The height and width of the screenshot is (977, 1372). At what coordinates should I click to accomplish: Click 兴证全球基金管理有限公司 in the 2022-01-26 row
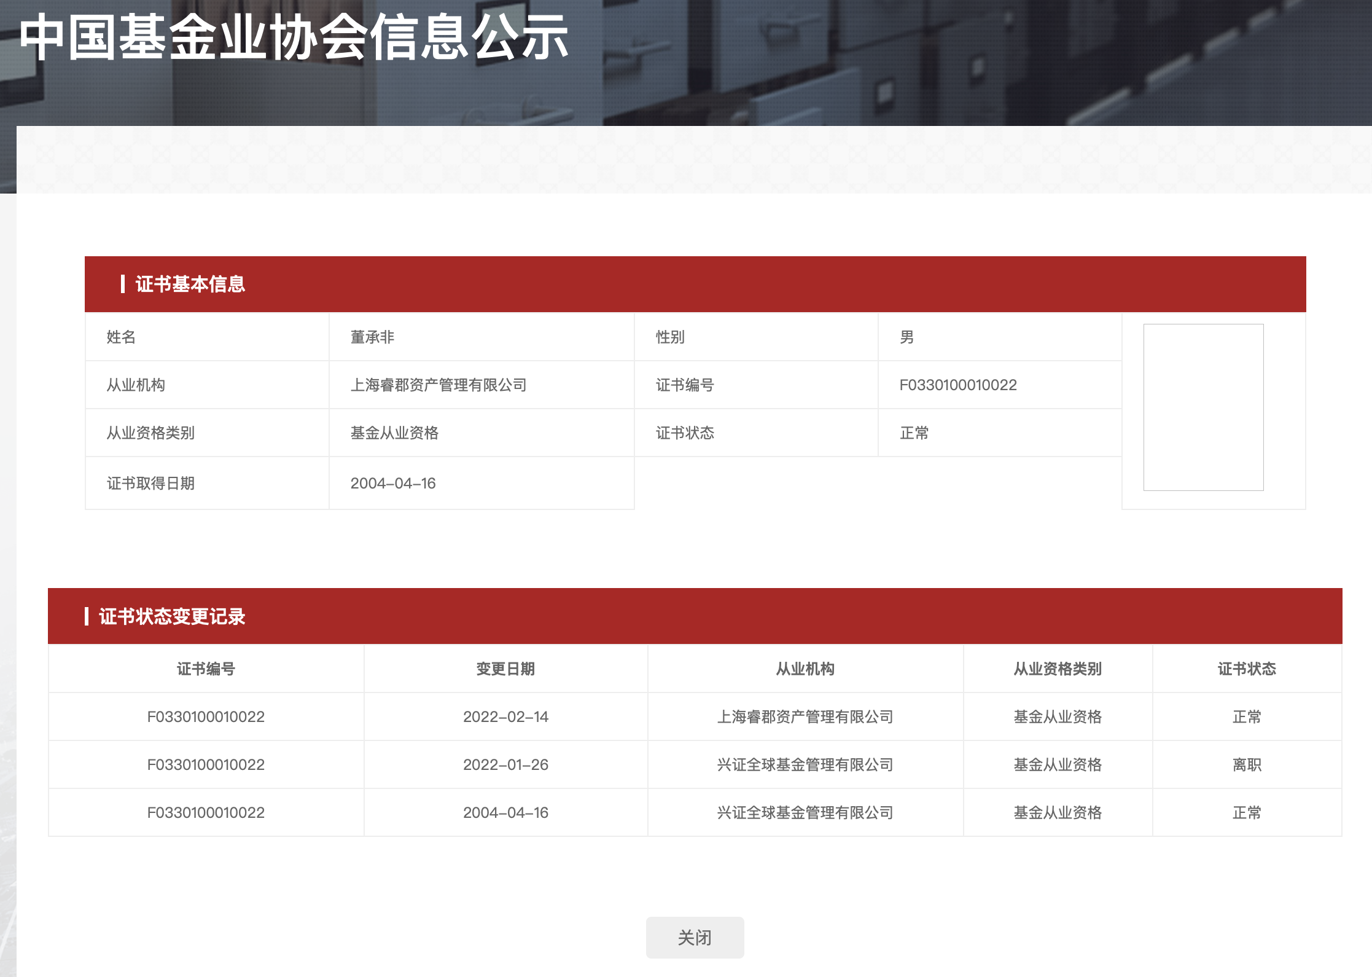point(805,764)
